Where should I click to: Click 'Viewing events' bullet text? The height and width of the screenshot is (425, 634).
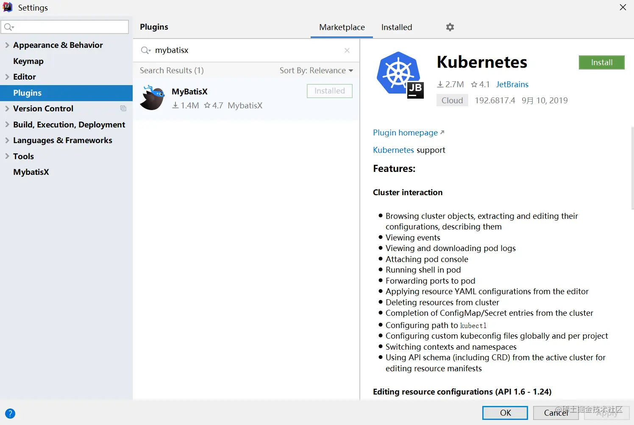(413, 237)
